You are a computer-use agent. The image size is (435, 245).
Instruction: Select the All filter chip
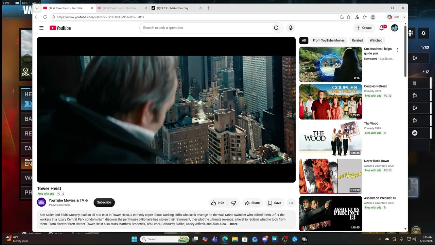pos(304,40)
